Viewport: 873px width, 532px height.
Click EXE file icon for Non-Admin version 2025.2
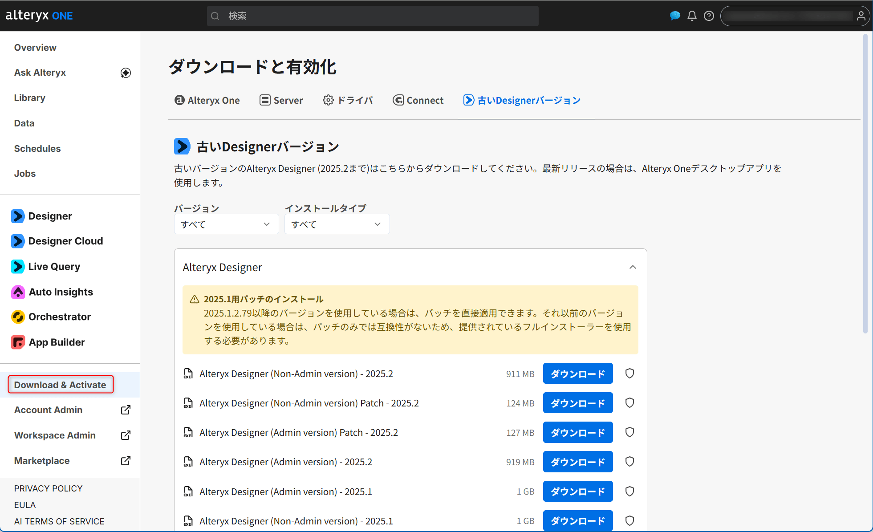pyautogui.click(x=188, y=374)
